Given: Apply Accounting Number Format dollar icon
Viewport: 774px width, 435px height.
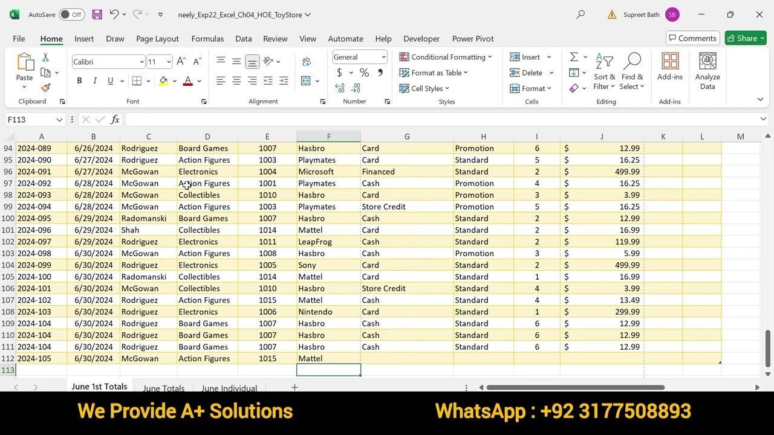Looking at the screenshot, I should [x=339, y=72].
